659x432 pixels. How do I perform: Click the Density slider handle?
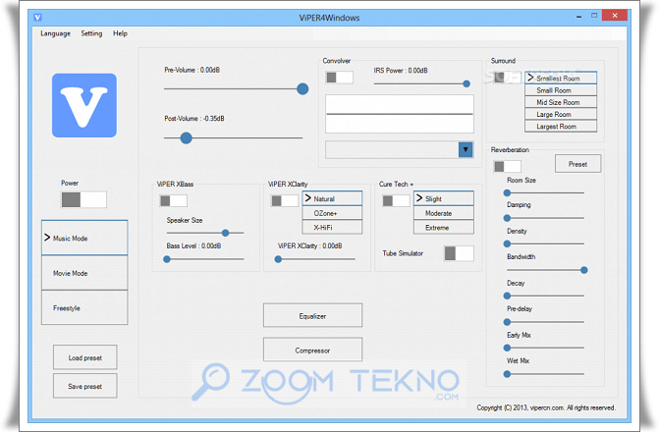click(x=508, y=243)
